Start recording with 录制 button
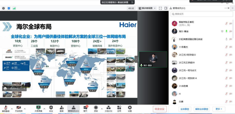Viewport: 235px width, 114px height. (x=96, y=109)
